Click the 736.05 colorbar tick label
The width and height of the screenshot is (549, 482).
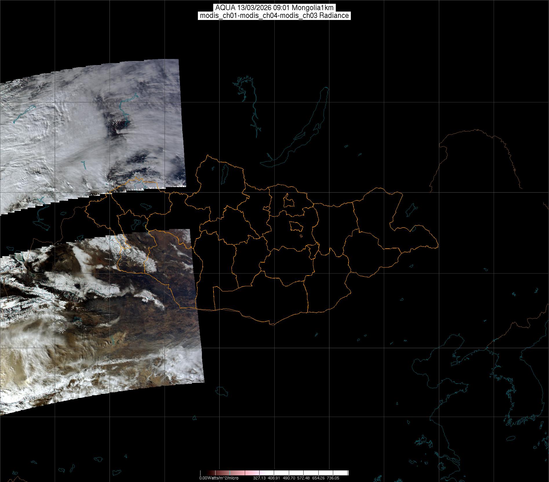(333, 478)
